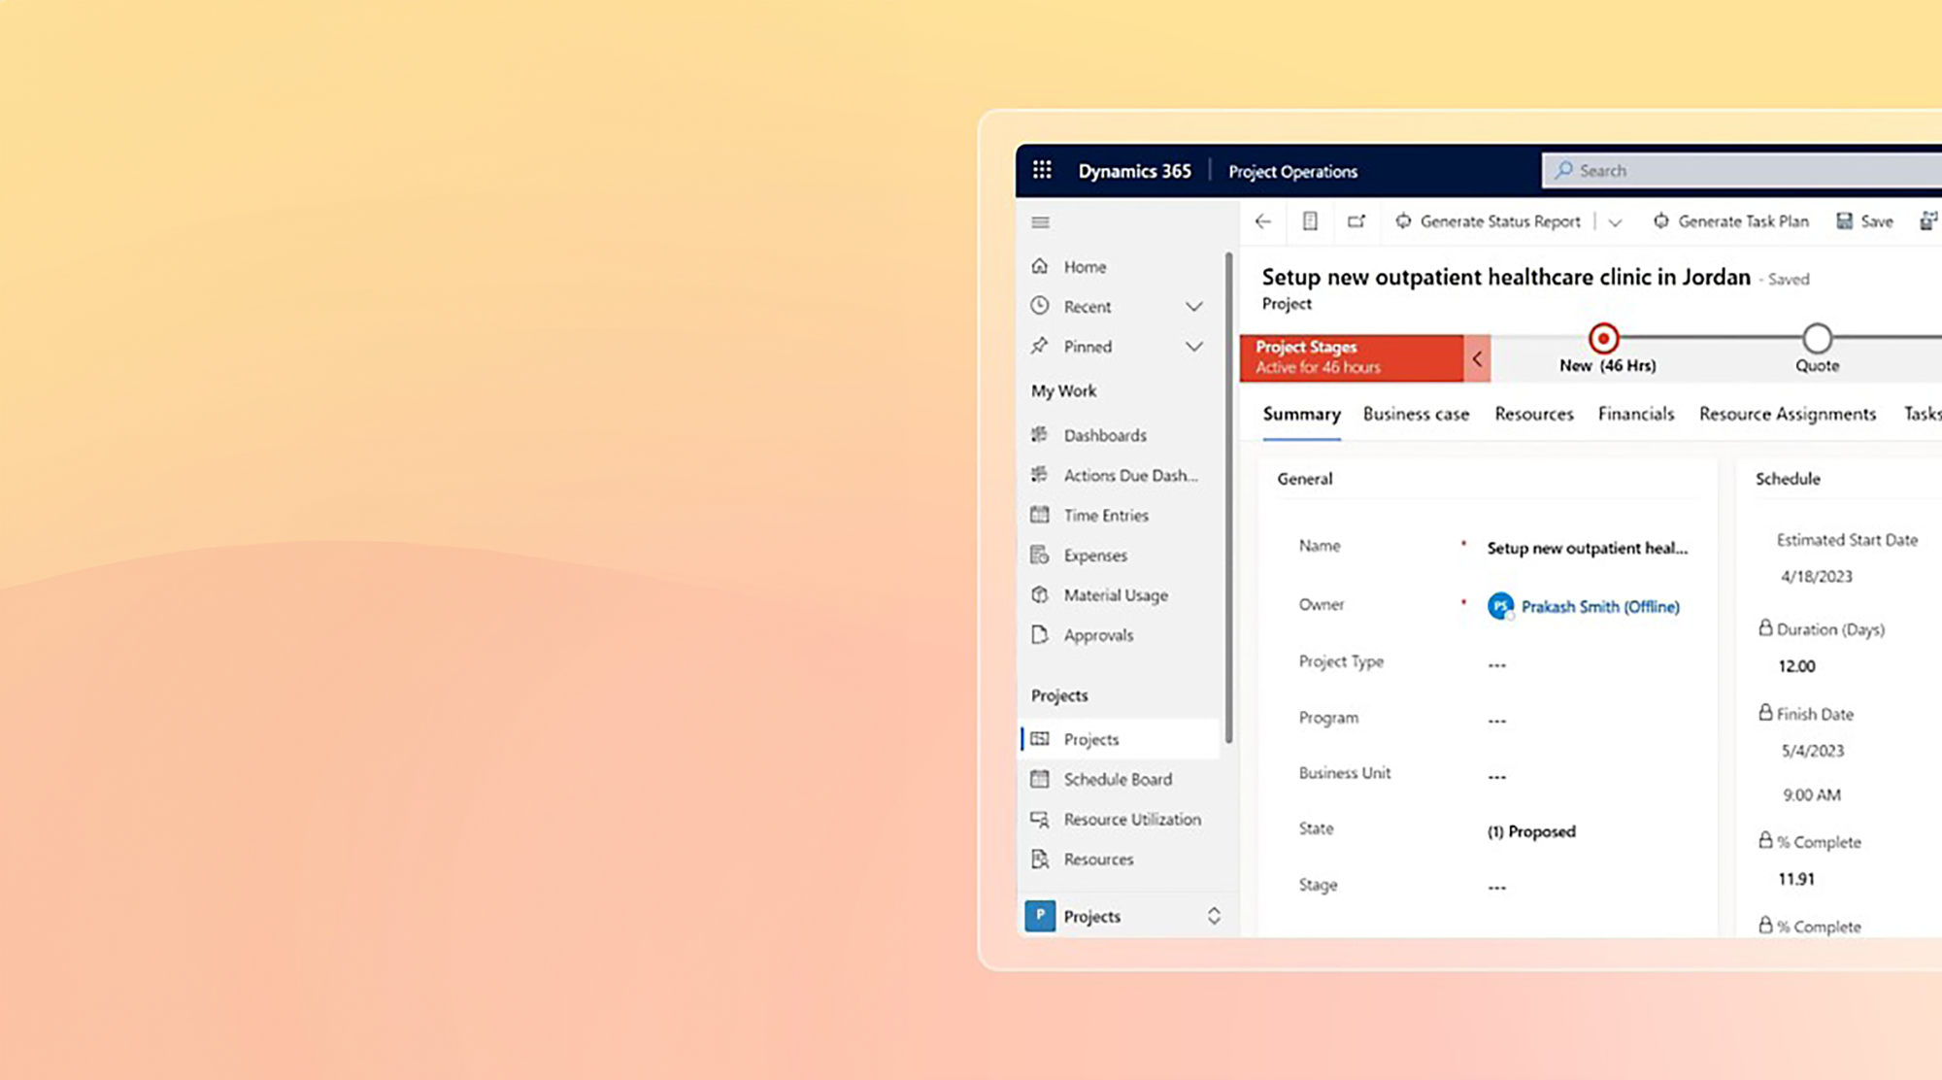
Task: Switch to the Summary tab
Action: coord(1301,414)
